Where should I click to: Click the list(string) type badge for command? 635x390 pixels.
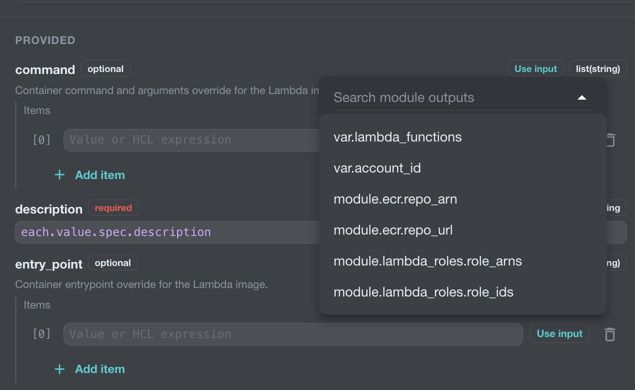[597, 68]
